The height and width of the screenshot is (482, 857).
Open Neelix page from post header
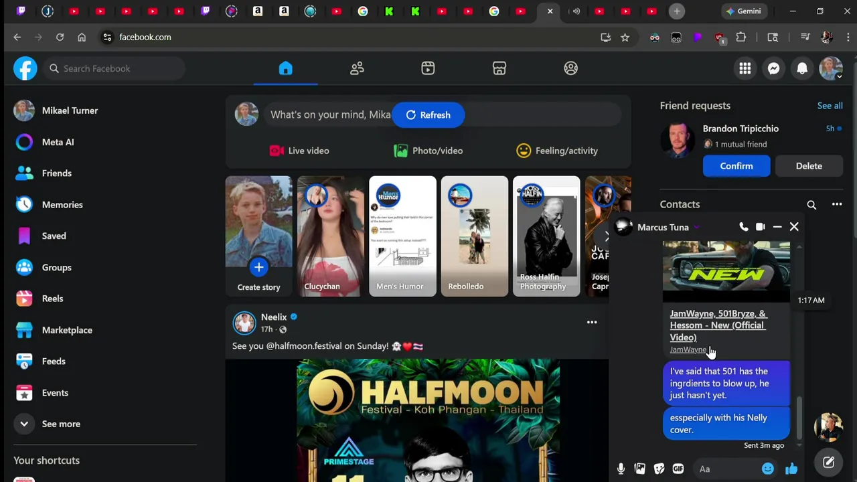point(274,317)
